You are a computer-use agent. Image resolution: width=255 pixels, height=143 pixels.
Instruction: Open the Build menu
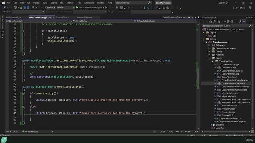(x=45, y=3)
